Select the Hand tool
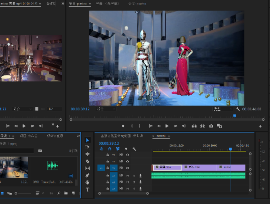 point(88,183)
